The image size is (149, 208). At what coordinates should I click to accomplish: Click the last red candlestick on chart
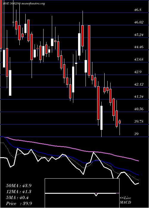119,122
